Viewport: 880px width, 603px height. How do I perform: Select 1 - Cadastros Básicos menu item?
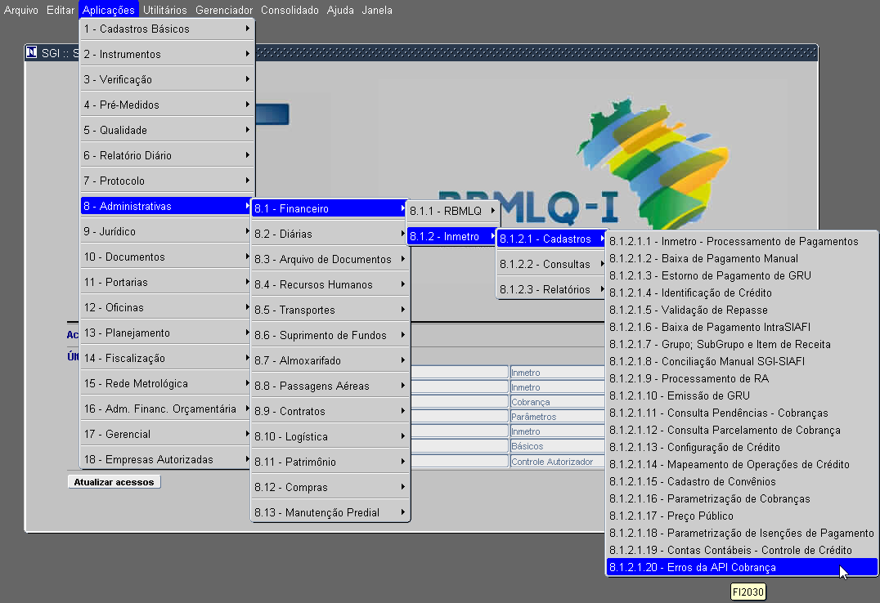coord(167,29)
